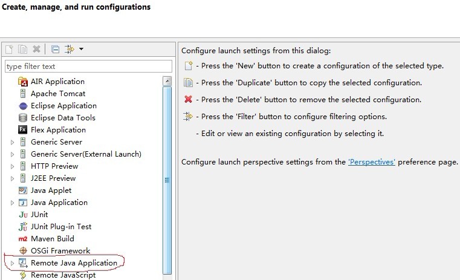Click the type filter text field
This screenshot has width=460, height=280.
pyautogui.click(x=88, y=66)
